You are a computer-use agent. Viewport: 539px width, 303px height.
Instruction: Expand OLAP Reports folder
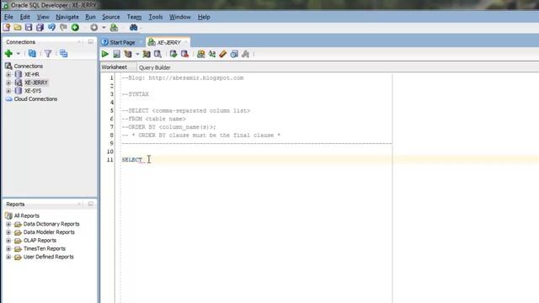click(x=8, y=241)
